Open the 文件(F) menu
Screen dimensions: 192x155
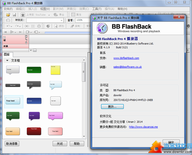[8, 9]
